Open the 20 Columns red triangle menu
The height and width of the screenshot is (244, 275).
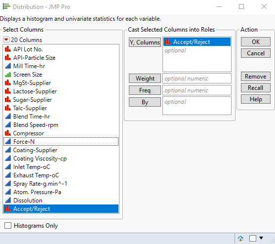6,40
